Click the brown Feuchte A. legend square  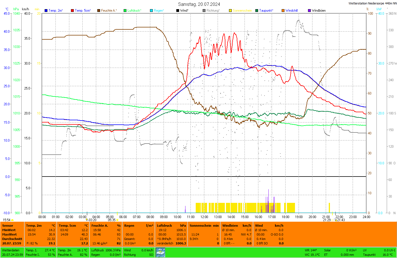[99, 11]
